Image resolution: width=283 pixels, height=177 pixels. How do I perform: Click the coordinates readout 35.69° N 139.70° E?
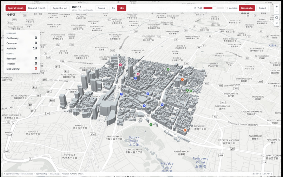262,174
